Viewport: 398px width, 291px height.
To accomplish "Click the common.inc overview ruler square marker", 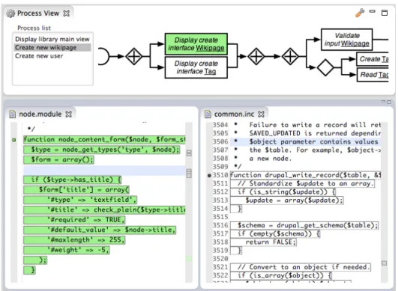I will coord(385,263).
